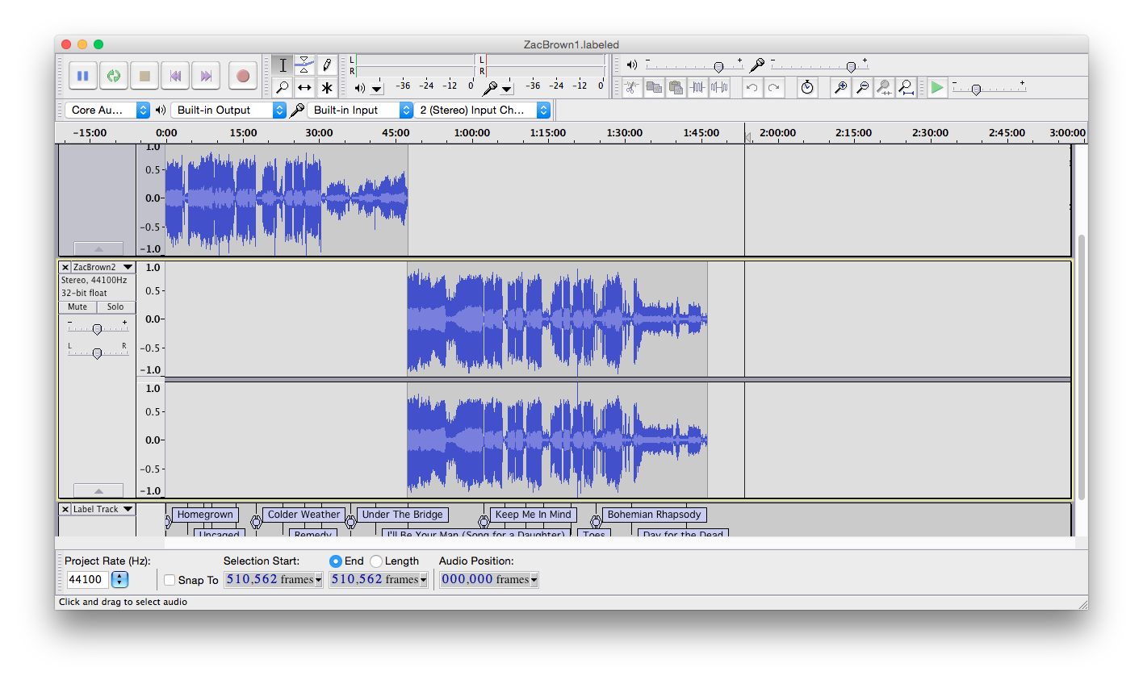Click the green Play-at-speed button
This screenshot has width=1143, height=684.
(936, 87)
